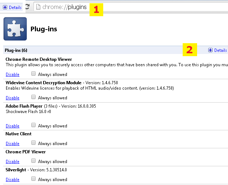Click Adobe Flash Version: 16.0.0.305 text

(78, 106)
